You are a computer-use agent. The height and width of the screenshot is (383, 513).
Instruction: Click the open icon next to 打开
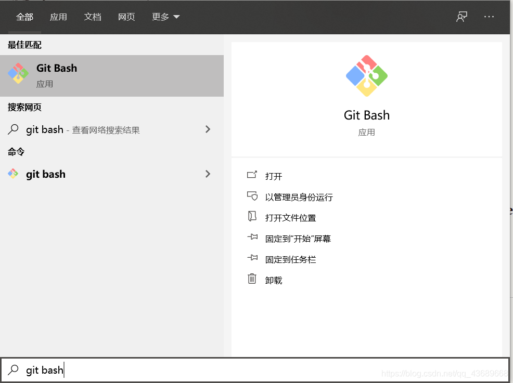click(x=252, y=175)
